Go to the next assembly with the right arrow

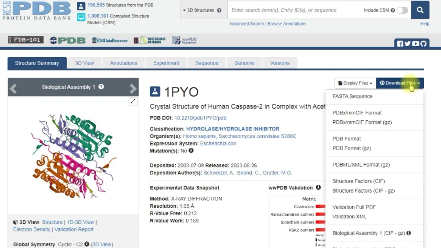(133, 88)
